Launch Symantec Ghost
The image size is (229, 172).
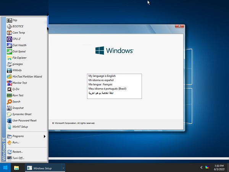(22, 114)
